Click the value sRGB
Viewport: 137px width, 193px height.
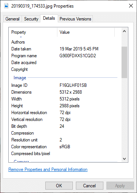point(65,147)
